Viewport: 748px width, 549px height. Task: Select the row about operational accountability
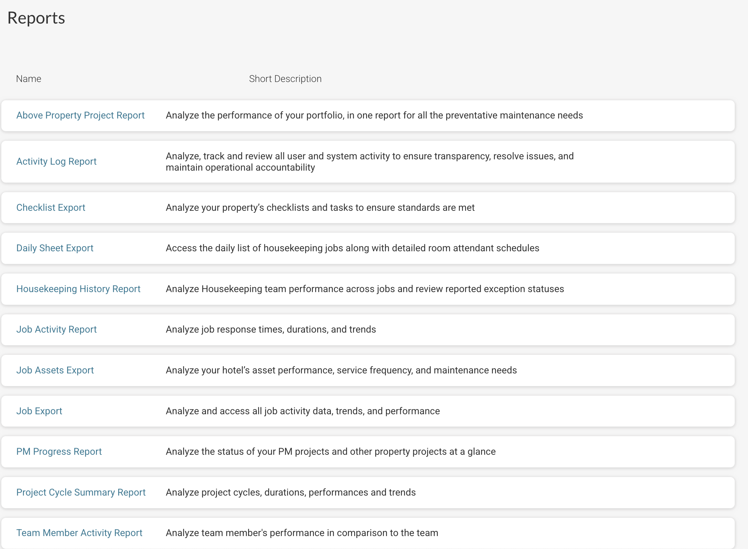click(x=368, y=162)
